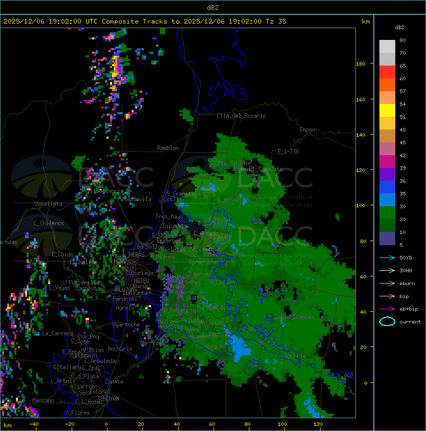Screen dimensions: 426x431
Task: Click the 'dBZ' title at the top center
Action: point(213,7)
